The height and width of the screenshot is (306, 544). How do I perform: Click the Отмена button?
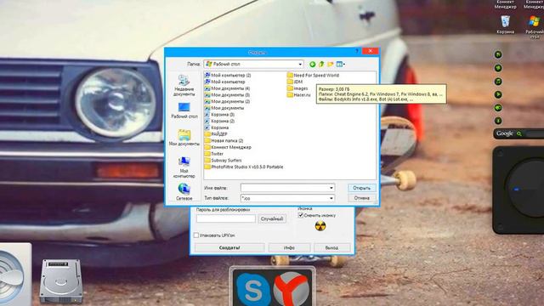361,198
